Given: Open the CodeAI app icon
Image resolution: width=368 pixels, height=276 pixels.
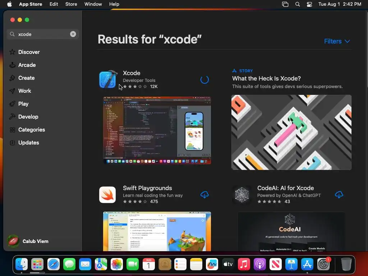Looking at the screenshot, I should pos(242,195).
